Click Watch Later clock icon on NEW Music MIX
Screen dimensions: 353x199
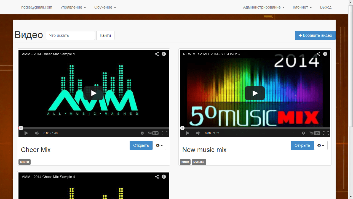pyautogui.click(x=303, y=133)
